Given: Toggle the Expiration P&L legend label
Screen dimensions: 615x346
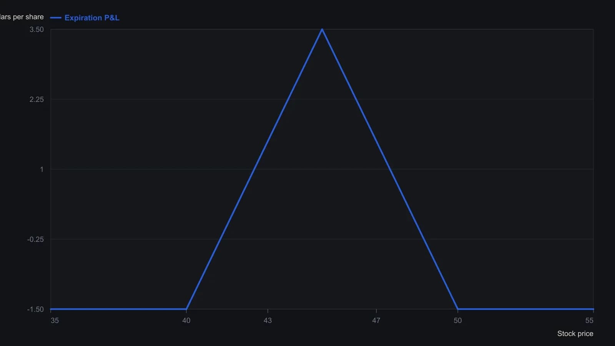Looking at the screenshot, I should point(92,18).
